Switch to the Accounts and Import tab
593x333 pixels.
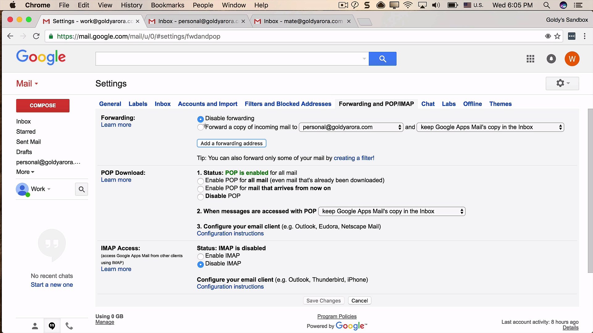[208, 104]
